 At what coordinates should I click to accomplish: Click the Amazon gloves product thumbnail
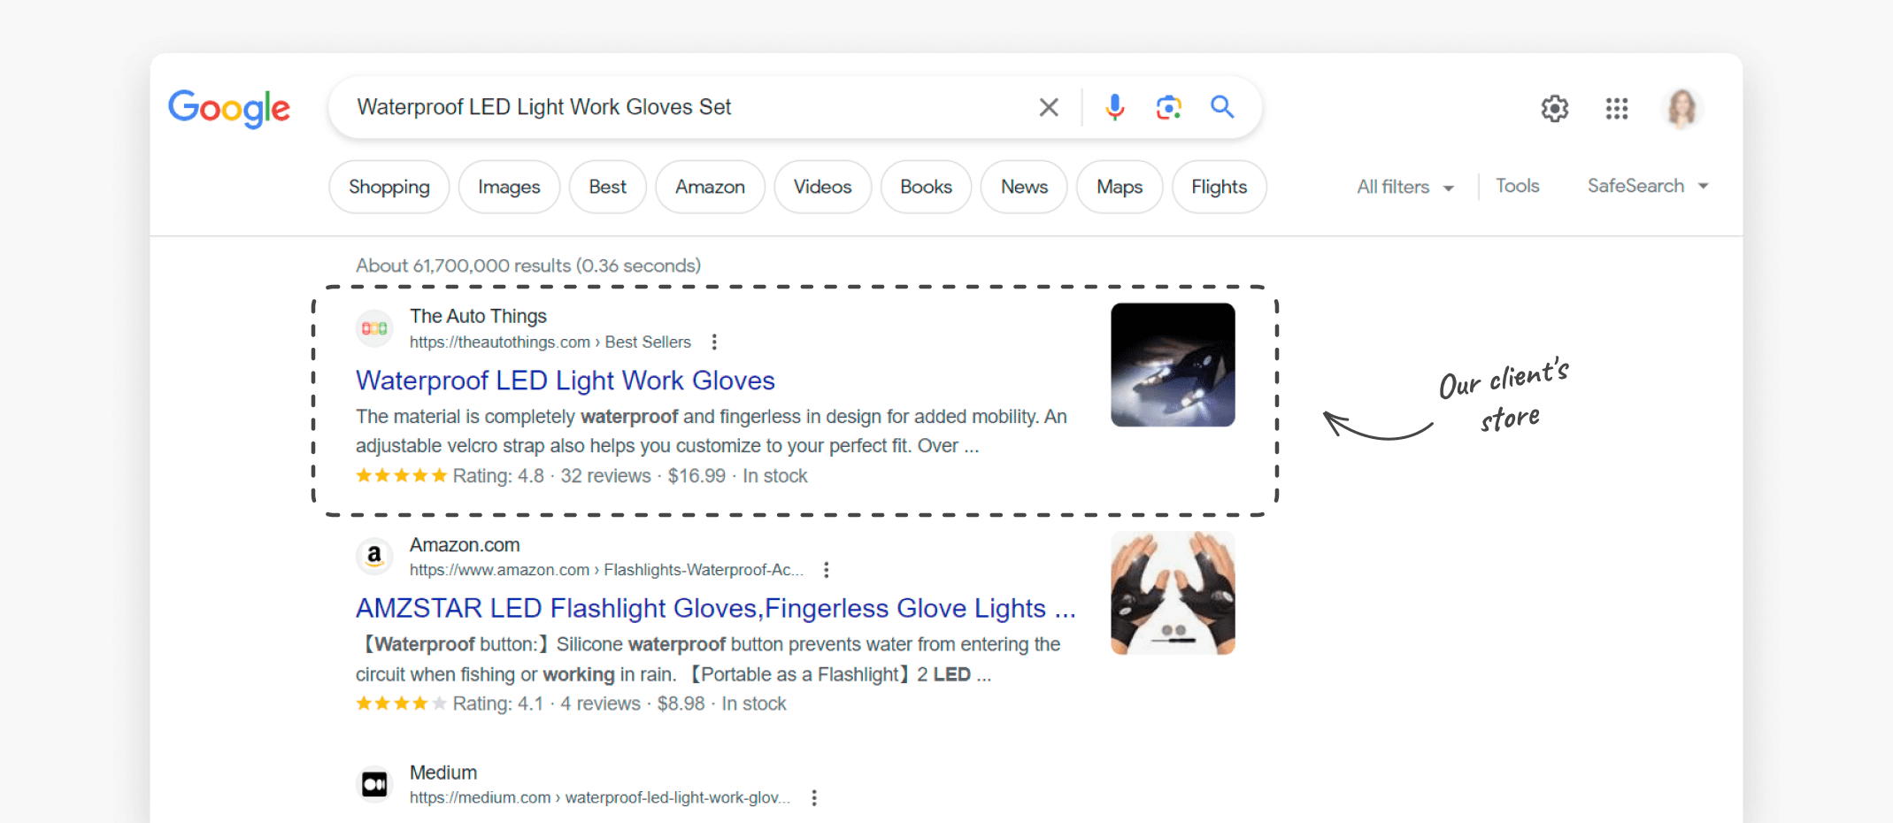click(x=1173, y=593)
